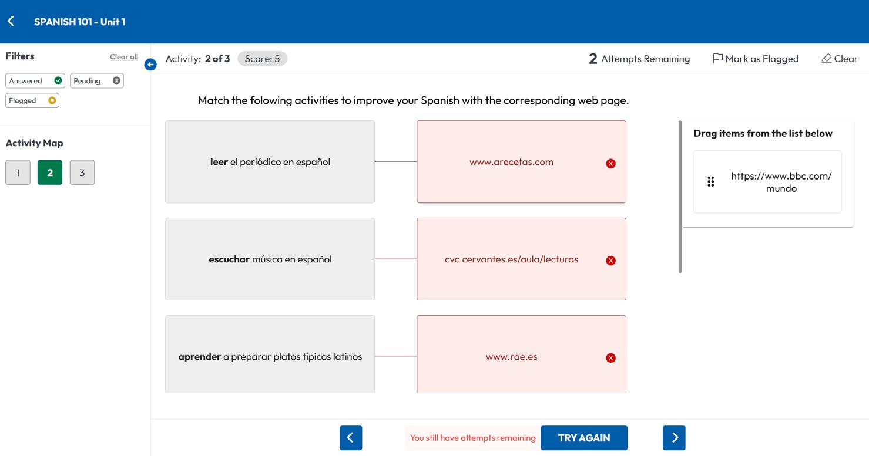Image resolution: width=869 pixels, height=456 pixels.
Task: Toggle the Answered filter
Action: (35, 81)
